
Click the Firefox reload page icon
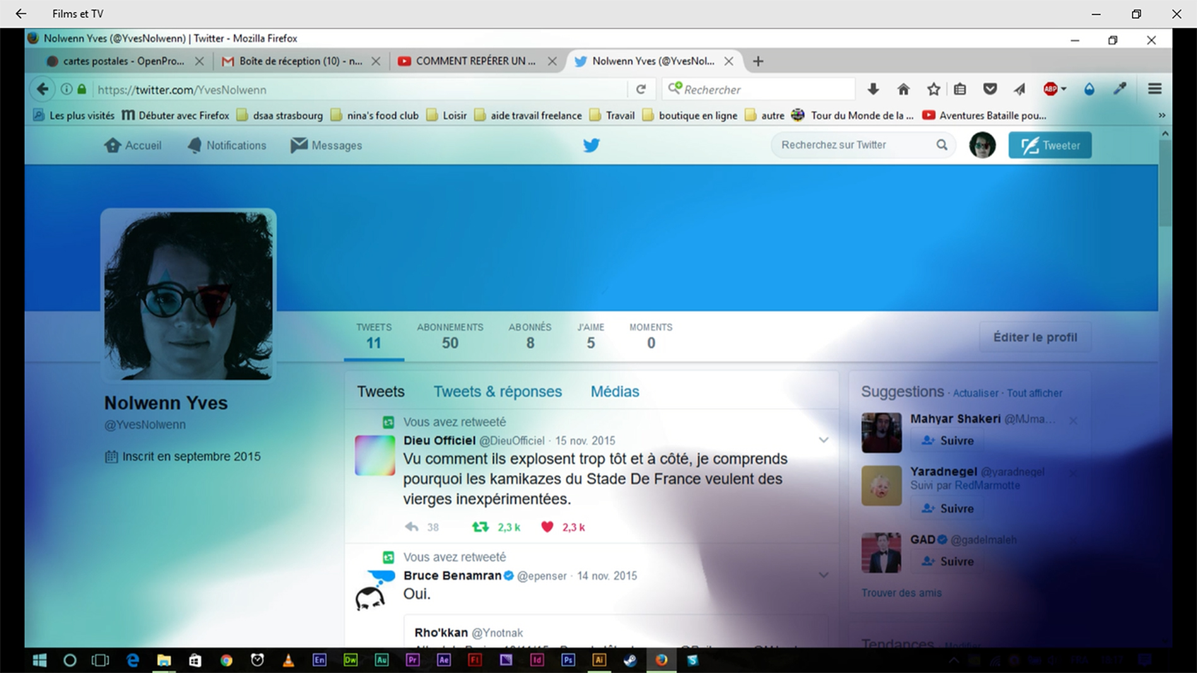(641, 90)
